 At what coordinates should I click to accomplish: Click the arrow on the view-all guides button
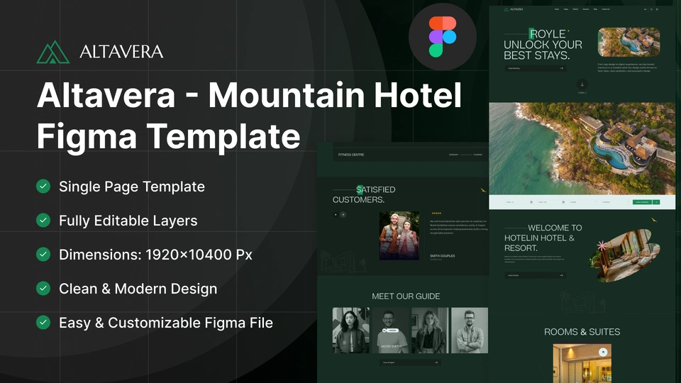click(x=436, y=362)
